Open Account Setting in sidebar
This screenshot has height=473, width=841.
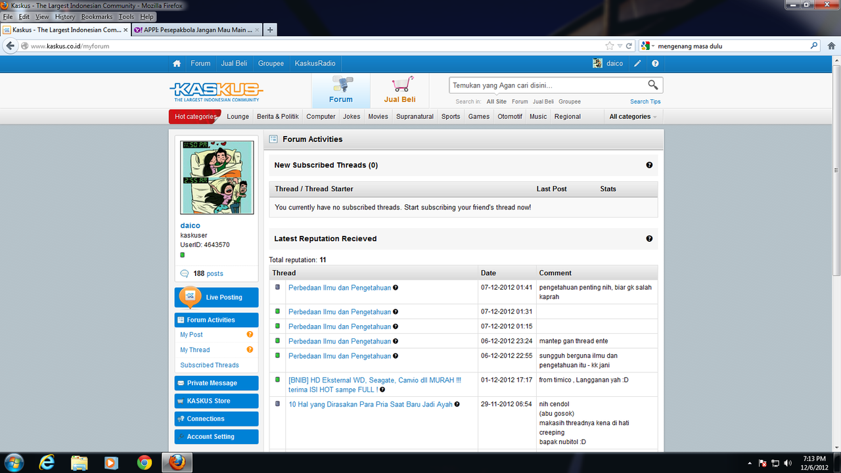click(217, 436)
